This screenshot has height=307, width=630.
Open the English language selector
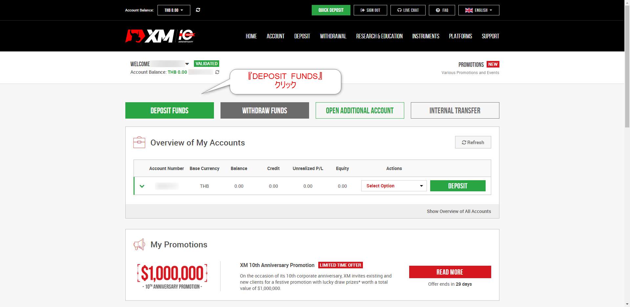[479, 10]
